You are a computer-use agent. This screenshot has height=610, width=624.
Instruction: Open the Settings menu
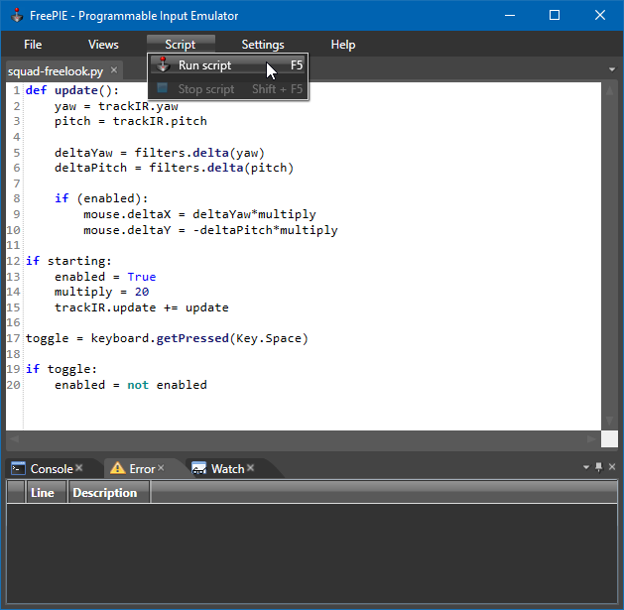point(263,45)
